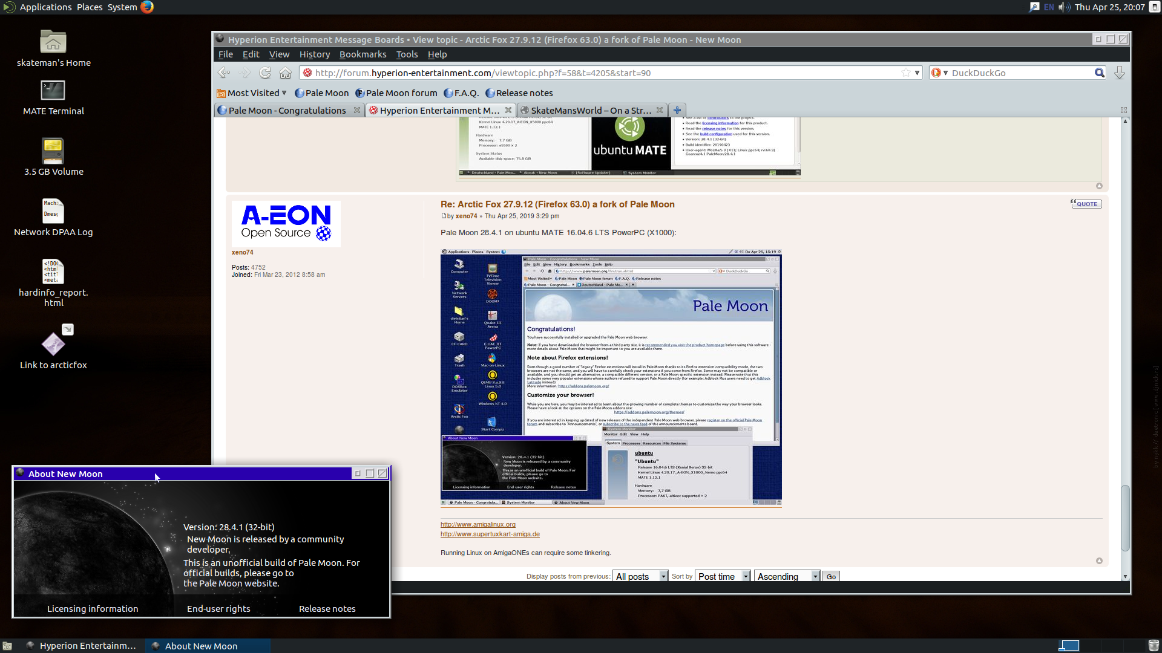Open Network DPAA Log file icon
This screenshot has width=1162, height=653.
coord(53,218)
